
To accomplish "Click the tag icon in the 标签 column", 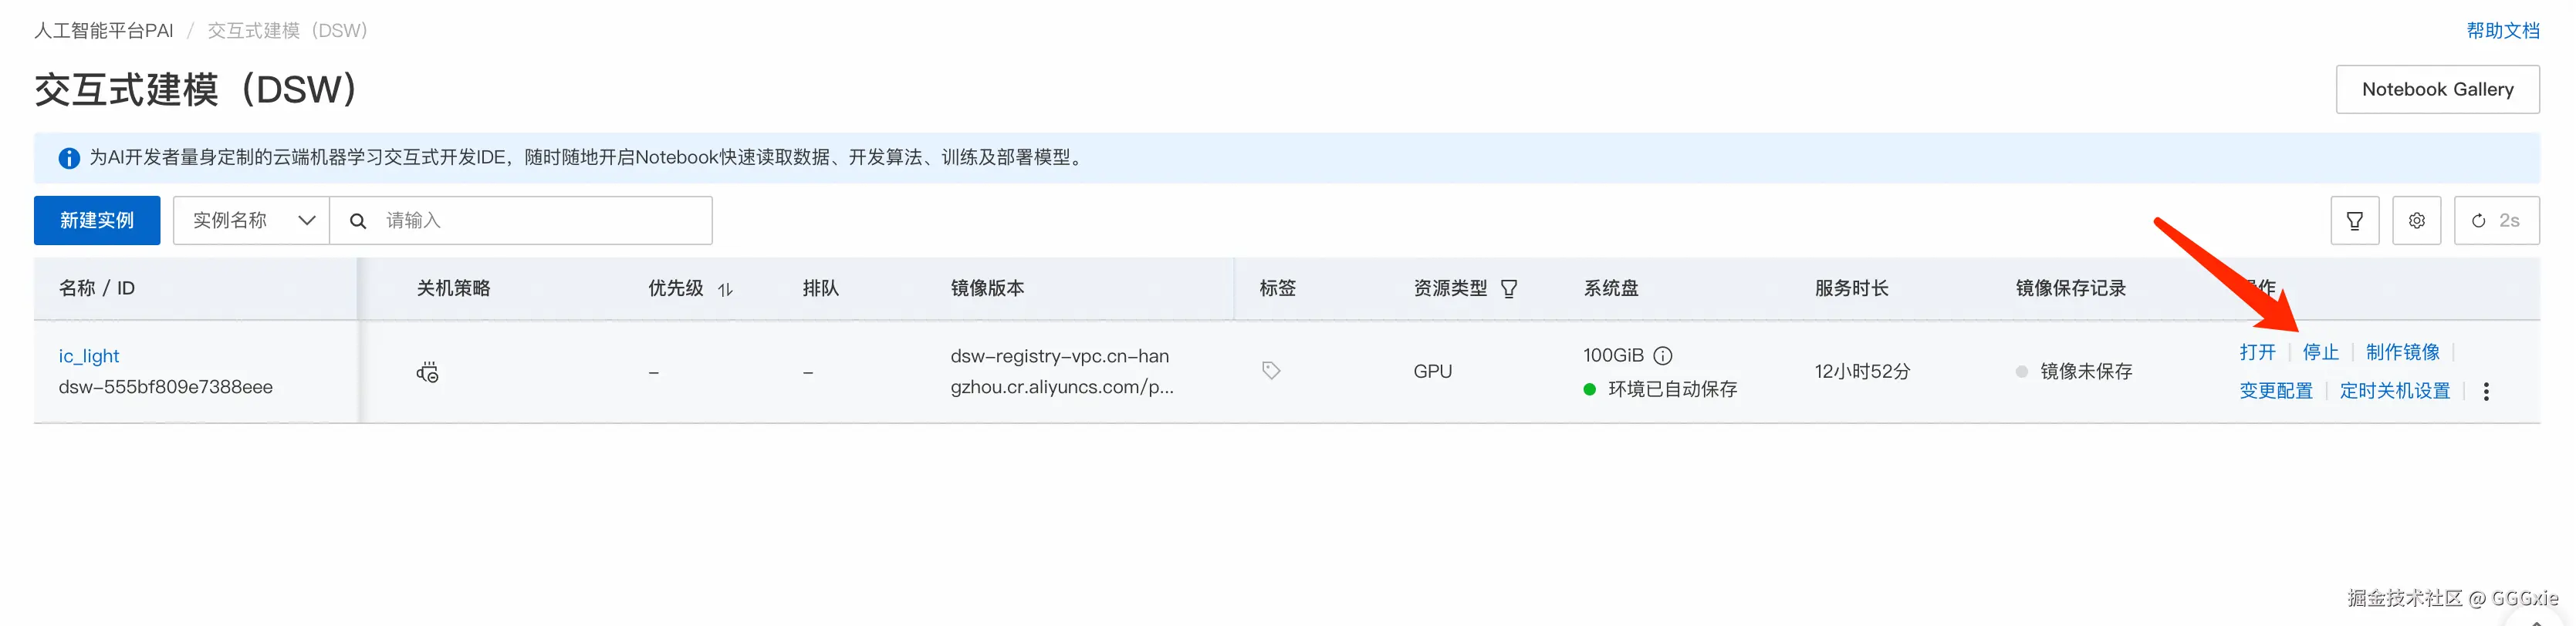I will tap(1270, 370).
